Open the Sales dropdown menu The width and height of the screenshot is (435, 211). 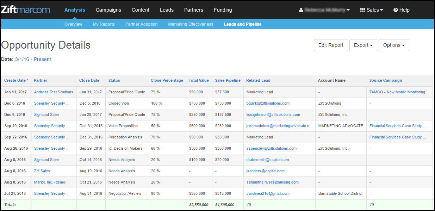tap(372, 10)
